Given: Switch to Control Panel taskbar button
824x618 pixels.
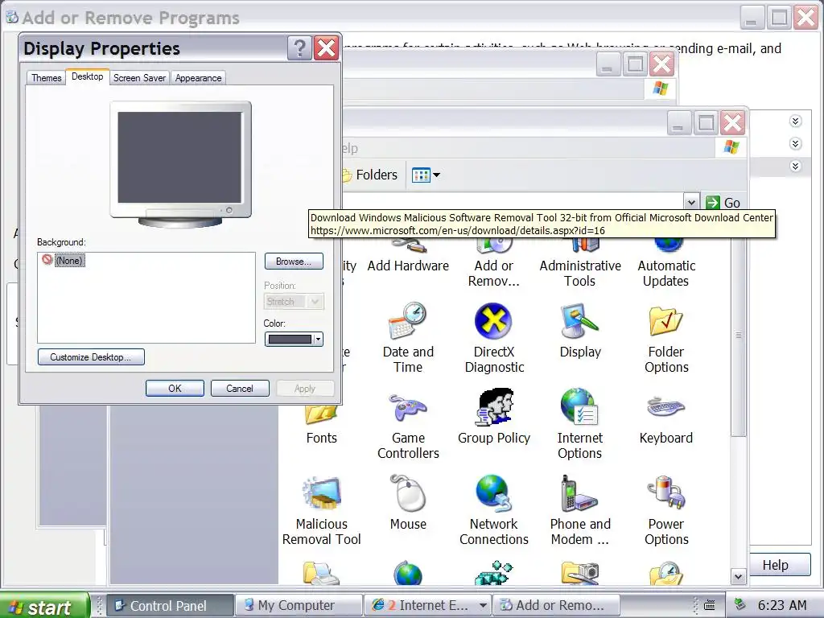Looking at the screenshot, I should click(169, 605).
